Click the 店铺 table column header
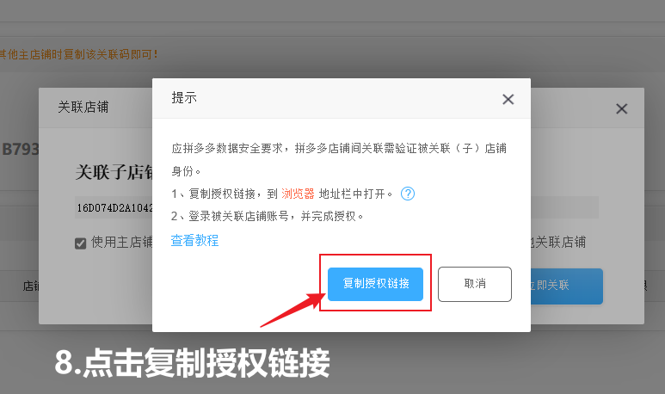Image resolution: width=665 pixels, height=394 pixels. pos(30,286)
